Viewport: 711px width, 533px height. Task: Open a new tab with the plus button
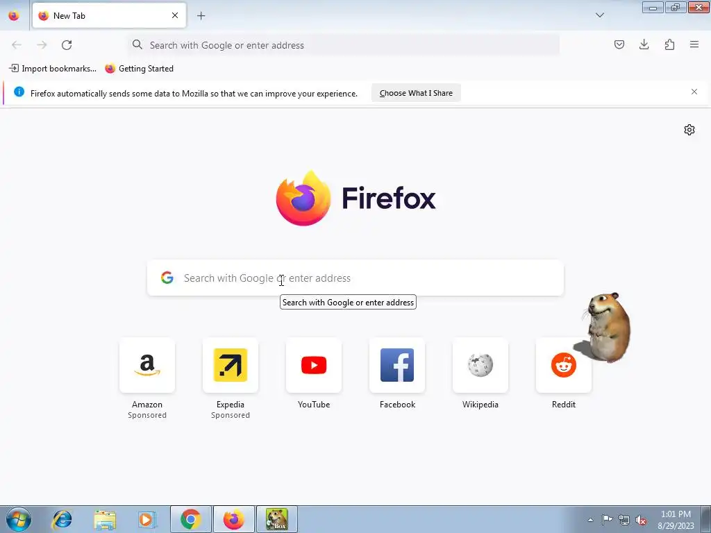coord(201,16)
